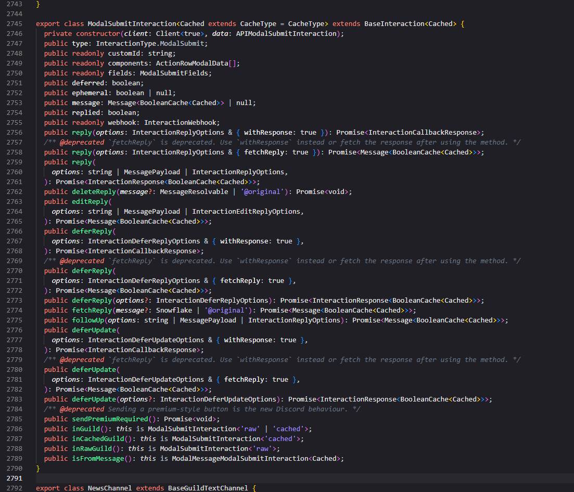Click NewsChannel class name on line 2792

point(109,488)
